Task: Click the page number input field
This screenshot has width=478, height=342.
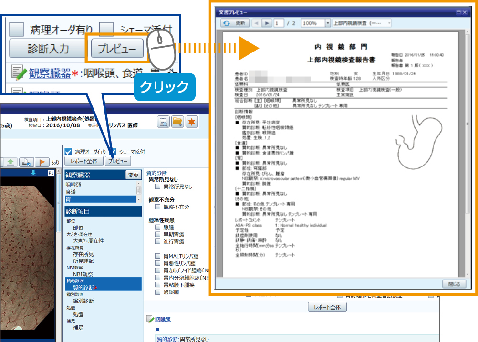Action: 279,23
